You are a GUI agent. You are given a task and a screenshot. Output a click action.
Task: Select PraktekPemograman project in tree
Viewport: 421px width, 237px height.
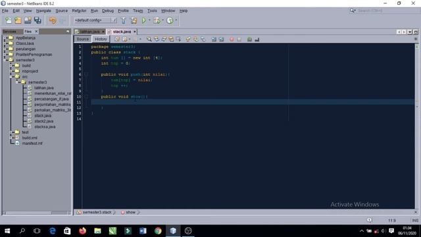click(34, 55)
